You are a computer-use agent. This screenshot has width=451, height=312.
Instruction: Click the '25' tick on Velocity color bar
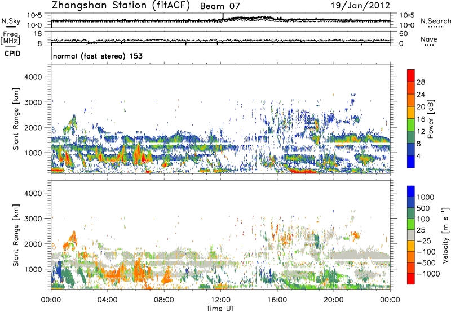pyautogui.click(x=421, y=230)
